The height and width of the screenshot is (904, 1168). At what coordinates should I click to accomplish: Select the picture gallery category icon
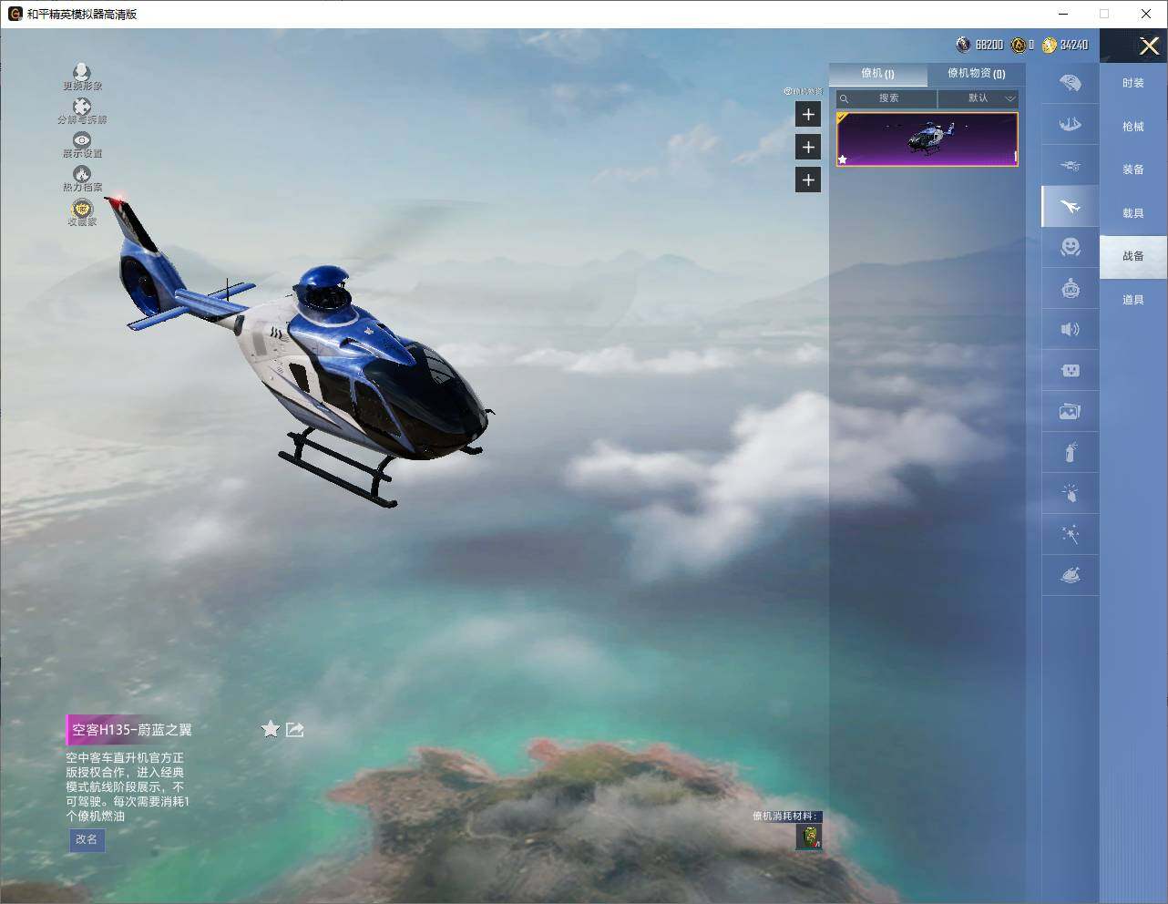point(1071,411)
